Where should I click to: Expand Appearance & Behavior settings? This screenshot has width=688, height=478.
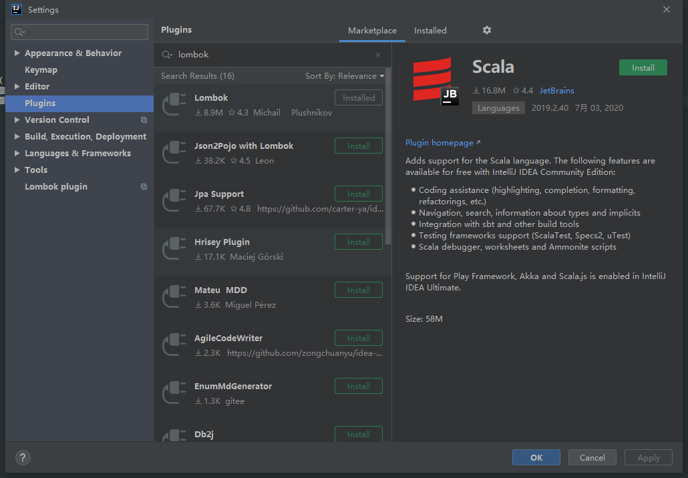(17, 53)
